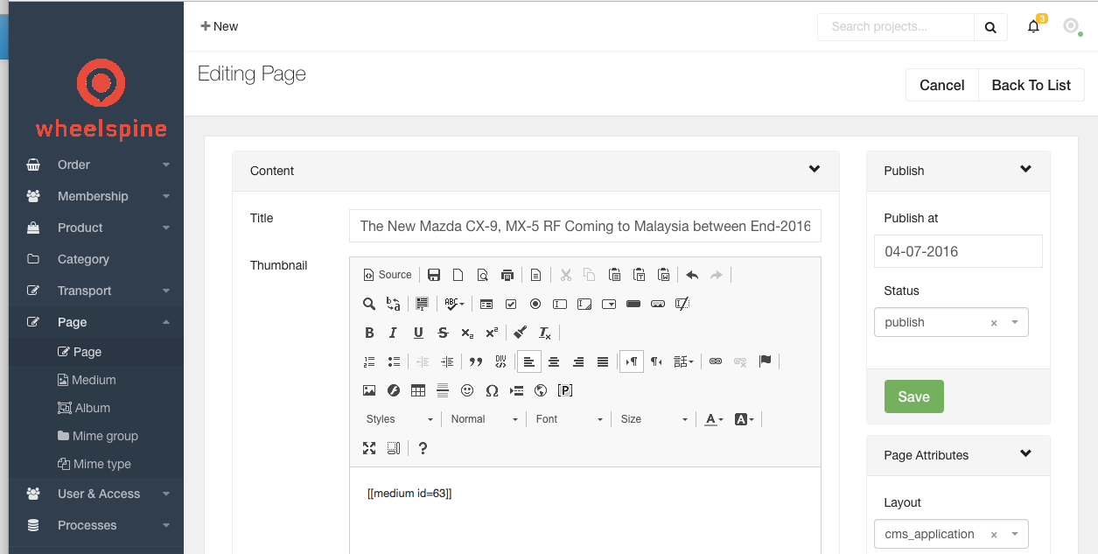The image size is (1098, 554).
Task: Toggle center text alignment
Action: coord(554,361)
